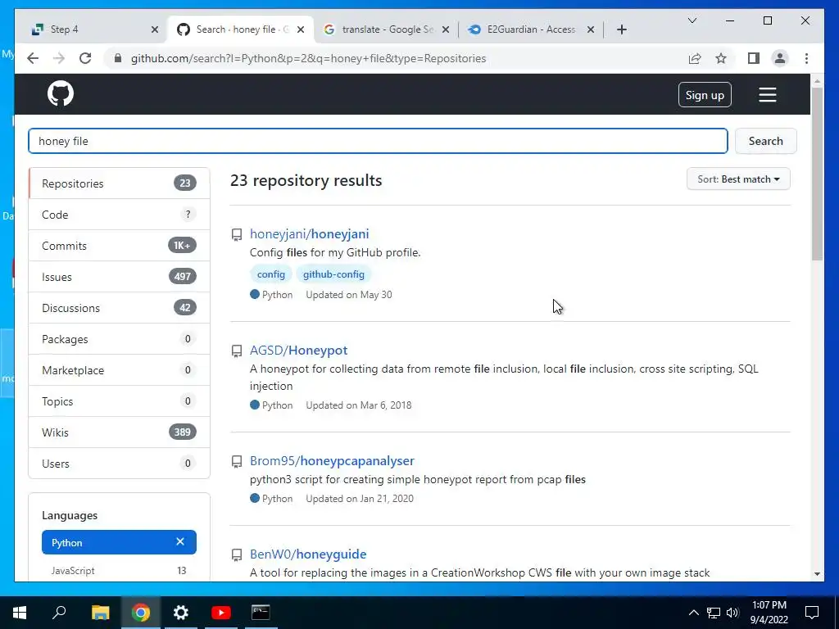839x629 pixels.
Task: Click the config topic tag
Action: click(270, 274)
